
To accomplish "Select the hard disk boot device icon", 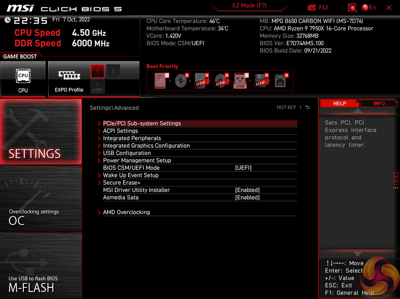I will (x=161, y=81).
